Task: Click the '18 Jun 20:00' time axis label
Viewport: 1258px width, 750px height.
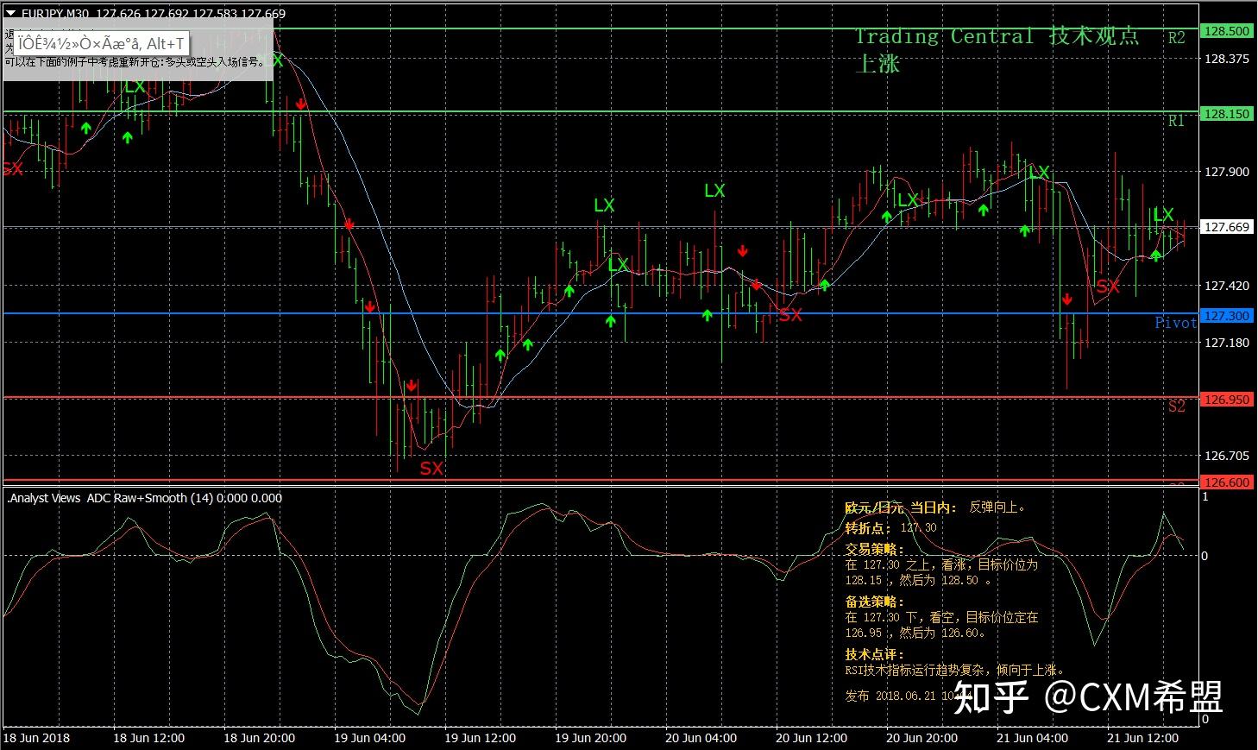Action: 259,738
